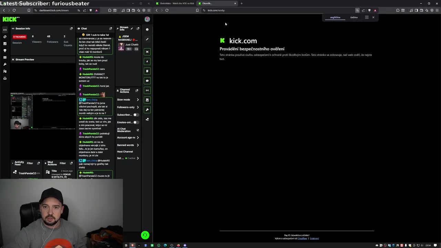
Task: Click the taskbar clock showing 23:34
Action: click(x=428, y=245)
